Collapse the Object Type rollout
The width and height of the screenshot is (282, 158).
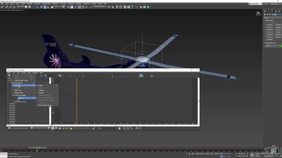pos(269,20)
